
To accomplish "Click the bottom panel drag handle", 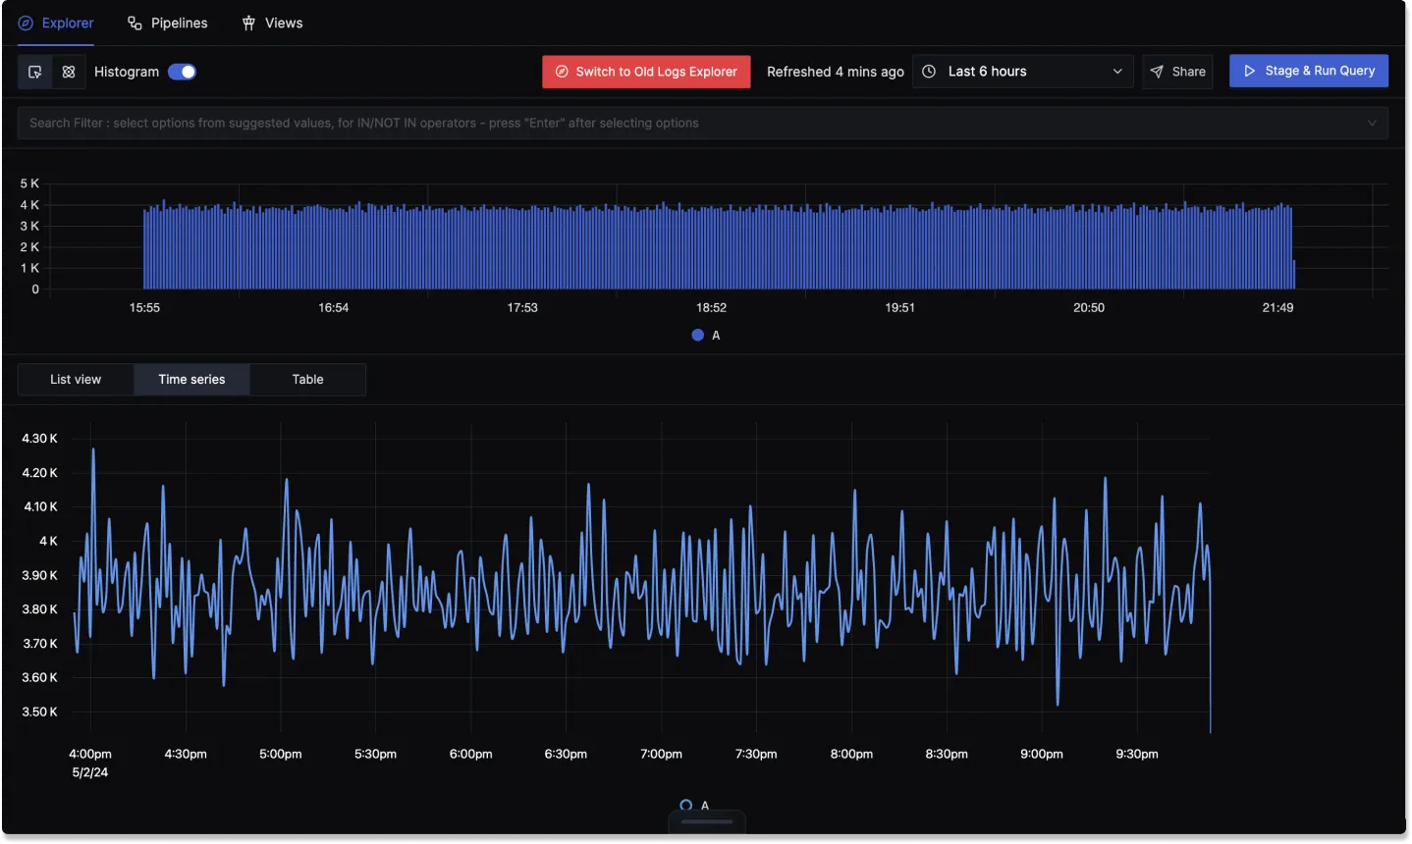I will pos(707,821).
